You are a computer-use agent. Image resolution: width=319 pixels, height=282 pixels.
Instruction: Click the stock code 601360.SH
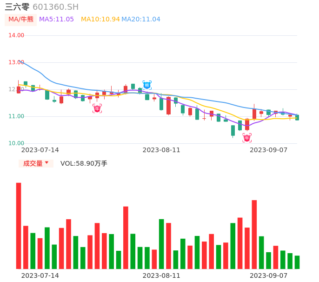click(x=55, y=7)
